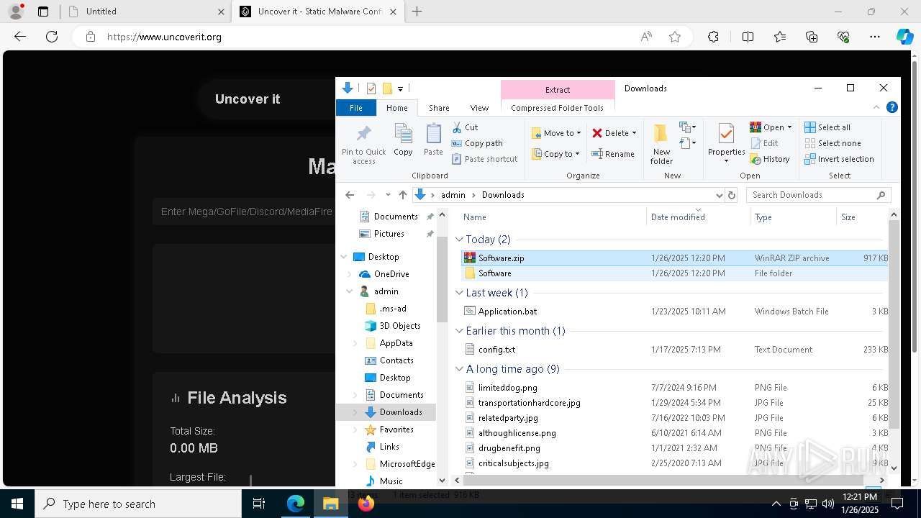Go up one folder level arrow
The image size is (921, 518).
[x=403, y=195]
